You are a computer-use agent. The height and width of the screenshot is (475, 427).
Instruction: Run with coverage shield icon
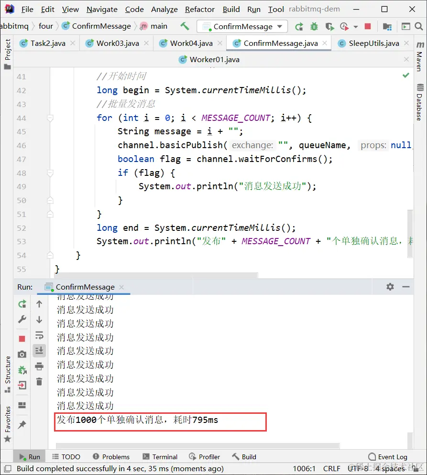point(329,27)
